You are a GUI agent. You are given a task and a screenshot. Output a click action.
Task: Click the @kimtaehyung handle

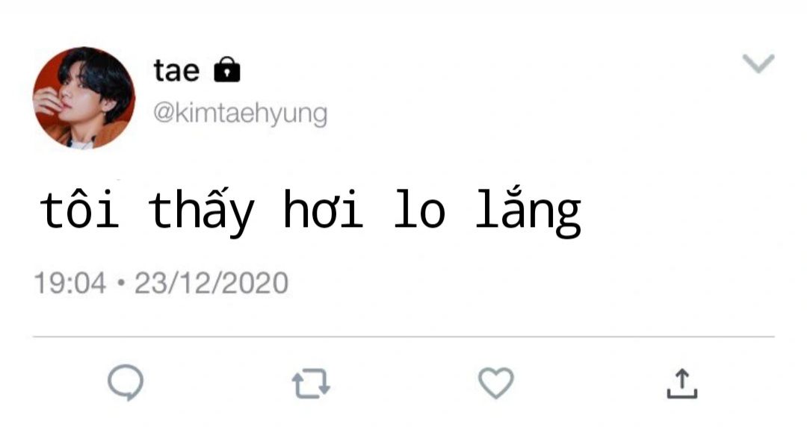tap(240, 114)
